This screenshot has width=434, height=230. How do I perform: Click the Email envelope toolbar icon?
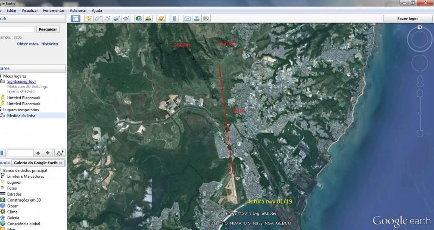coord(187,19)
